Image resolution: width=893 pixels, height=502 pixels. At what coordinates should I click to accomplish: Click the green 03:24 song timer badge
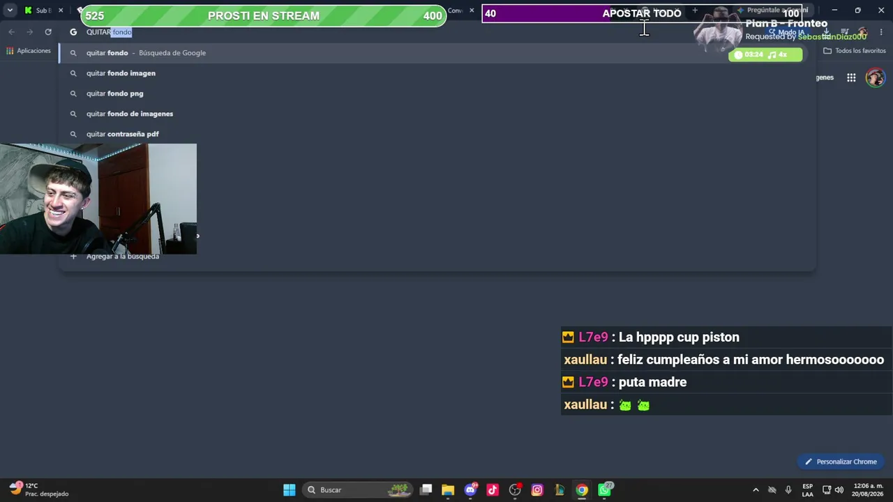(x=765, y=54)
